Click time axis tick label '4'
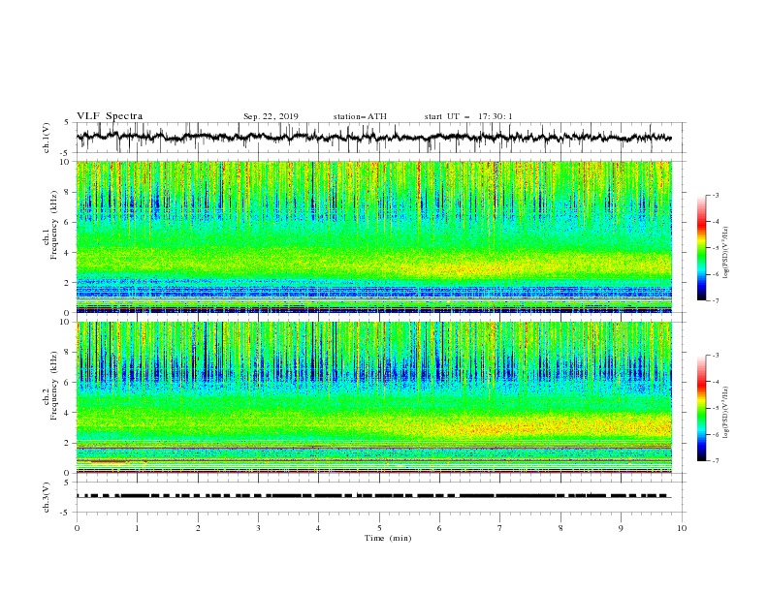The width and height of the screenshot is (768, 593). pos(318,528)
